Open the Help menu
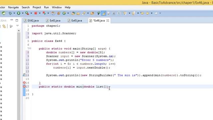 click(x=68, y=7)
